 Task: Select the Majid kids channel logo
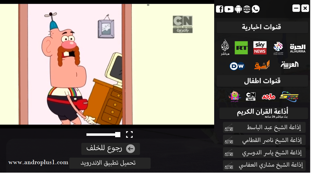coord(269,97)
